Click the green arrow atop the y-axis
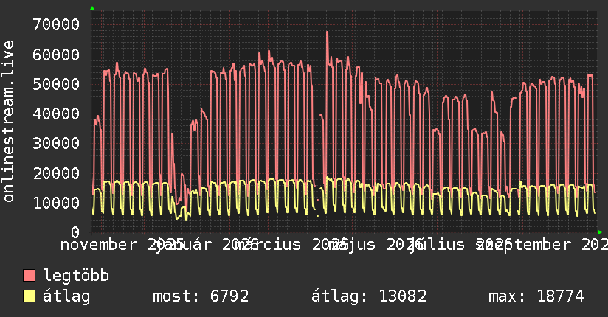The height and width of the screenshot is (317, 608). (x=92, y=8)
